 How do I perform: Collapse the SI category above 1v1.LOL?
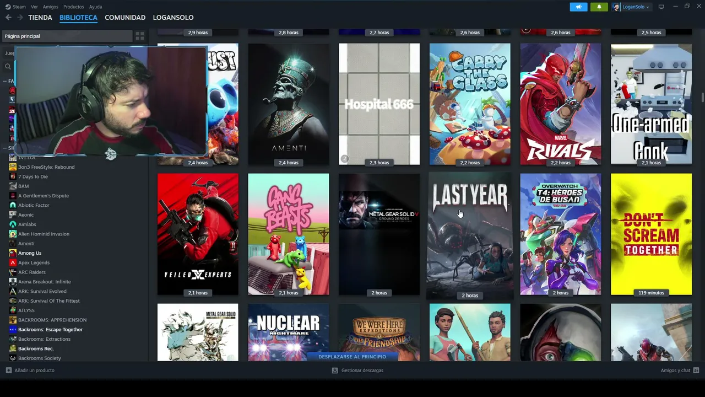point(4,148)
